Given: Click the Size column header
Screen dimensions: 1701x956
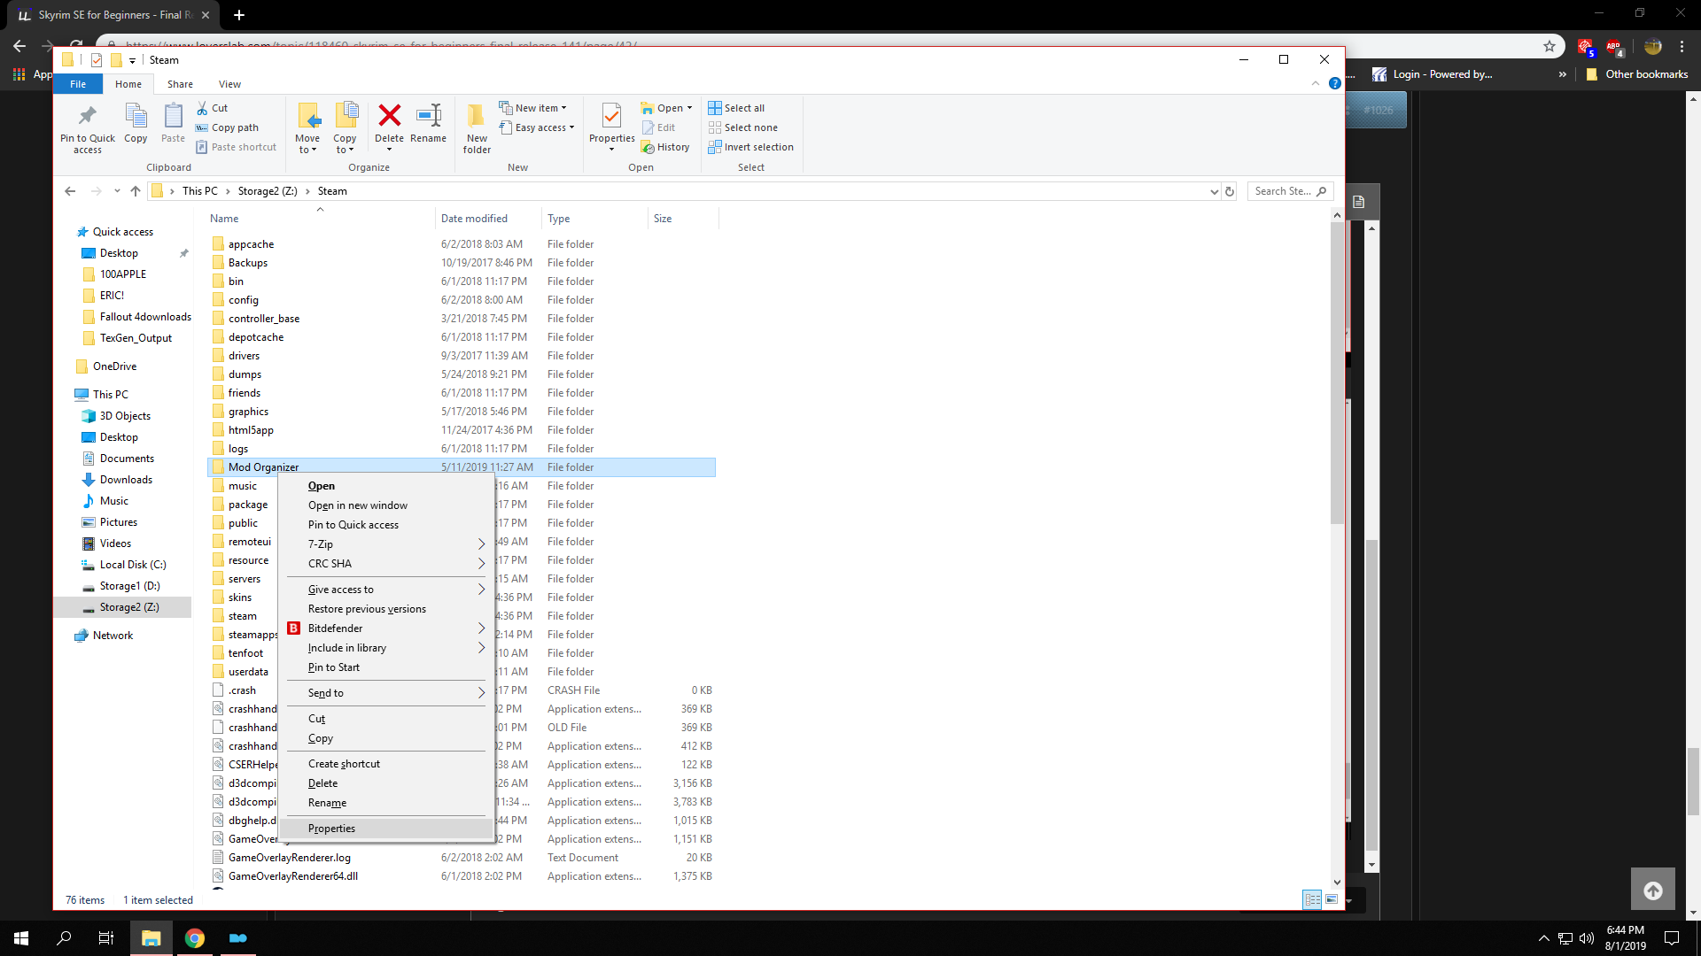Looking at the screenshot, I should pos(683,219).
